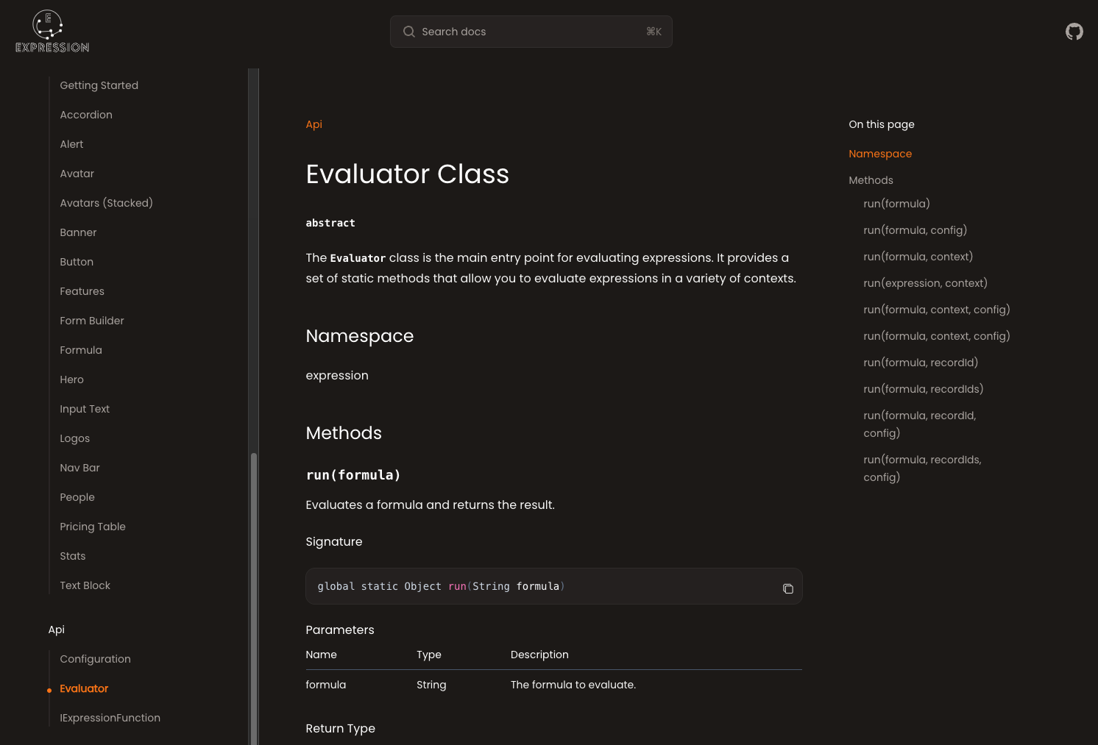Viewport: 1098px width, 745px height.
Task: Copy the run signature code snippet
Action: tap(787, 588)
